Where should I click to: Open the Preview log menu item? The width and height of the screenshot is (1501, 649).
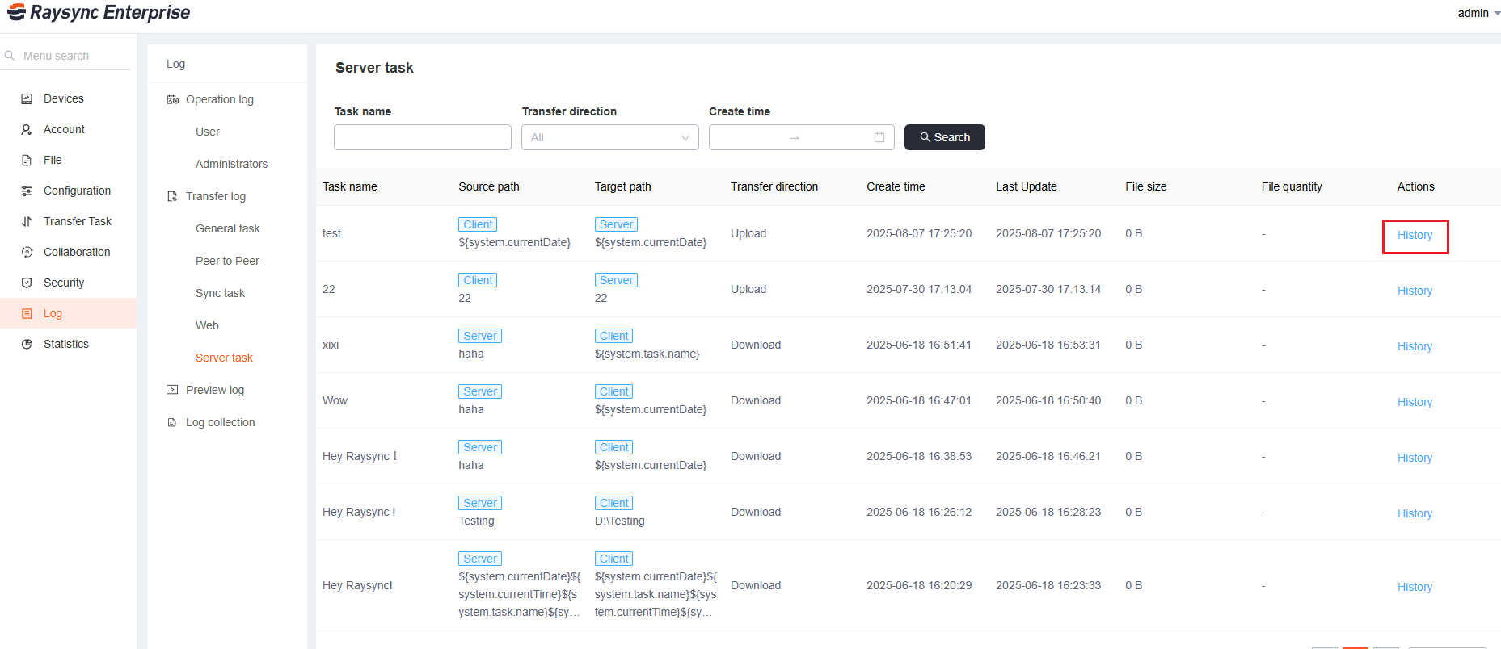pos(214,390)
